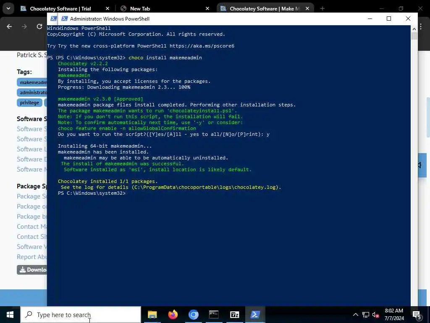Open the browser three-dot menu
This screenshot has height=323, width=430.
pos(421,26)
